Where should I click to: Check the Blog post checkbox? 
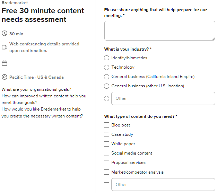[107, 125]
